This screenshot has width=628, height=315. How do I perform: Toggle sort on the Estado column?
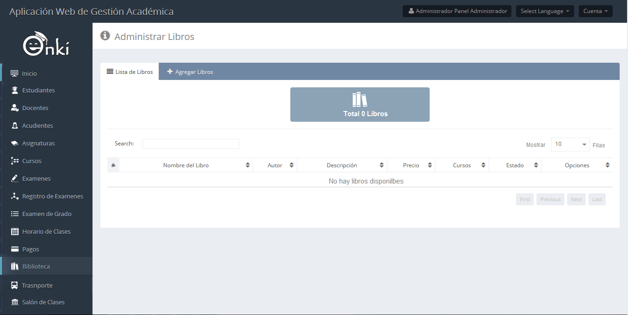click(515, 165)
